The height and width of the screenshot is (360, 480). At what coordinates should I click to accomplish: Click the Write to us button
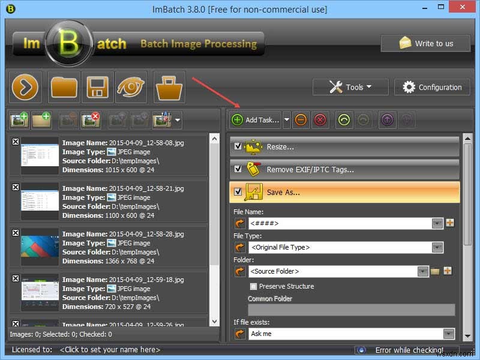click(x=425, y=43)
